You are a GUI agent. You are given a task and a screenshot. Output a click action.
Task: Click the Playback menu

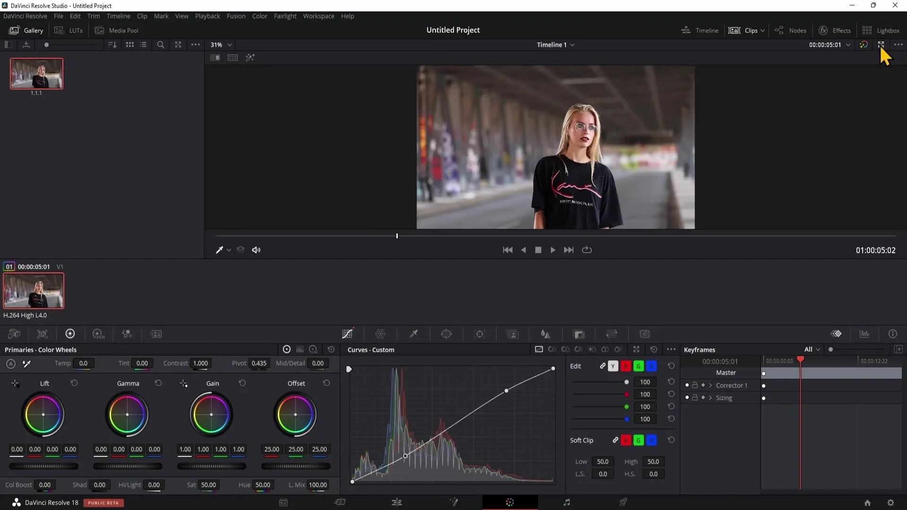tap(207, 16)
